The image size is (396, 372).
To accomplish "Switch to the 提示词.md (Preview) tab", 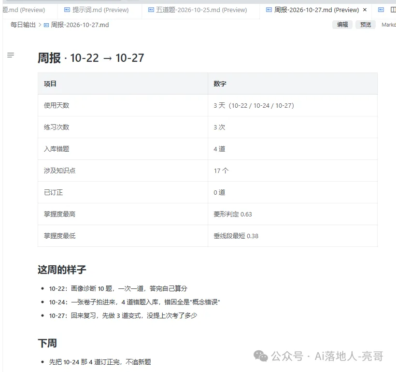I will (99, 10).
